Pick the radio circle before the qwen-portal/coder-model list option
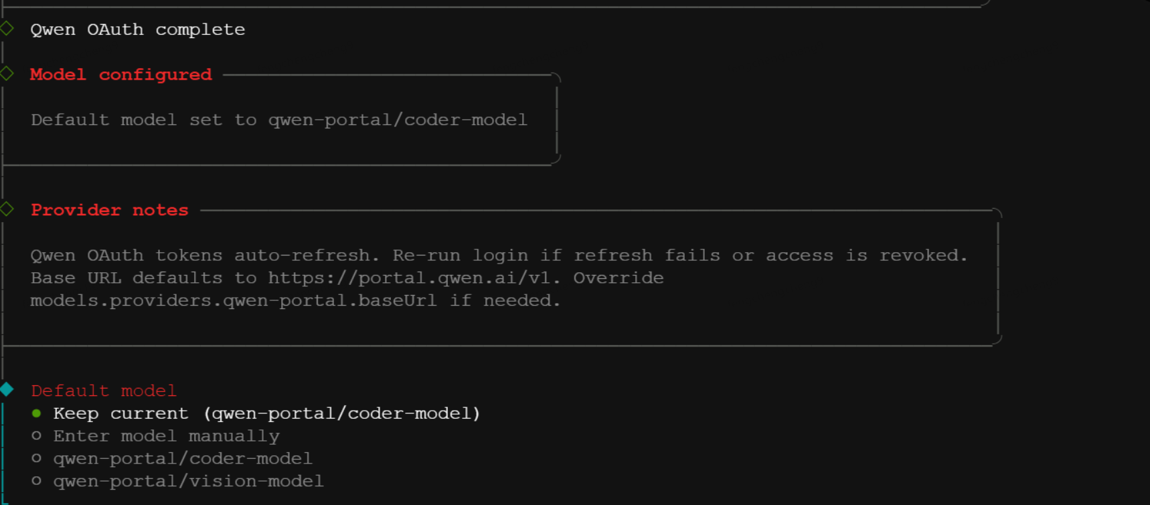The height and width of the screenshot is (505, 1150). coord(37,458)
